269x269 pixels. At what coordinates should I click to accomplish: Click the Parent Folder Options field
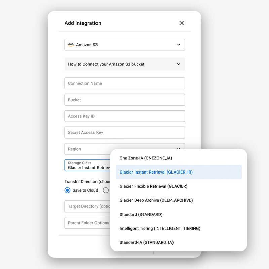87,223
